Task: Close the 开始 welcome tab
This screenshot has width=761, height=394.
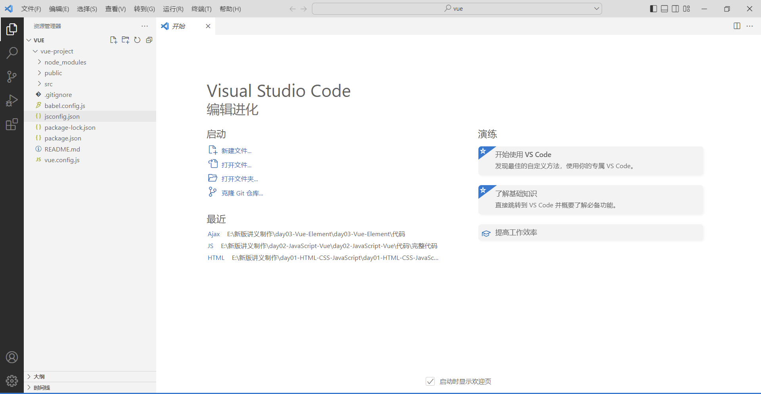Action: (x=208, y=26)
